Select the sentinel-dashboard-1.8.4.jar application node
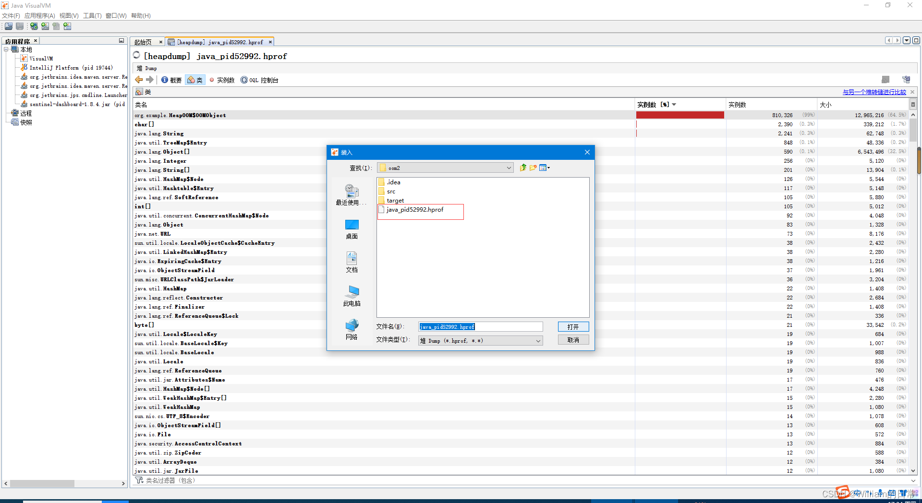 coord(73,104)
